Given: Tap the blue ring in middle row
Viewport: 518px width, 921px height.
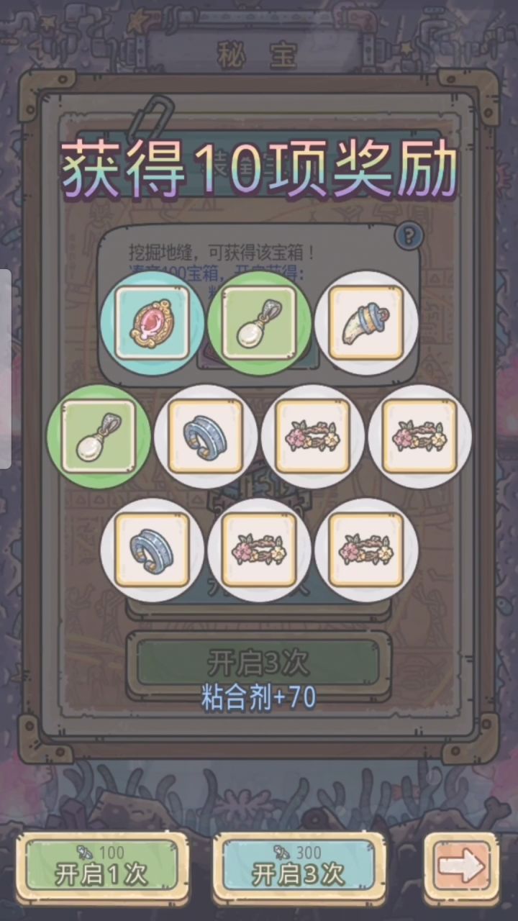Looking at the screenshot, I should [x=206, y=437].
